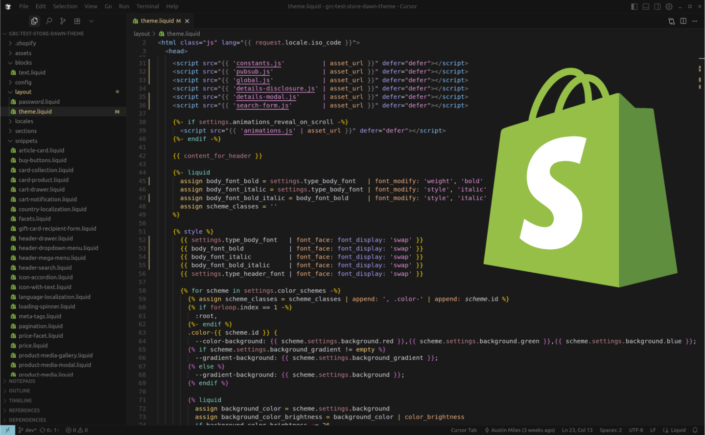Click the layout breadcrumb segment
Viewport: 705px width, 435px height.
click(142, 34)
